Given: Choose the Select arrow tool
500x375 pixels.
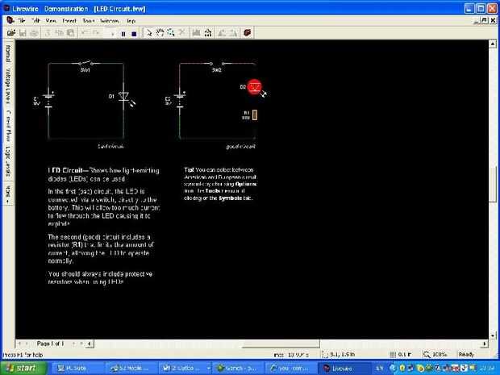Looking at the screenshot, I should (149, 32).
